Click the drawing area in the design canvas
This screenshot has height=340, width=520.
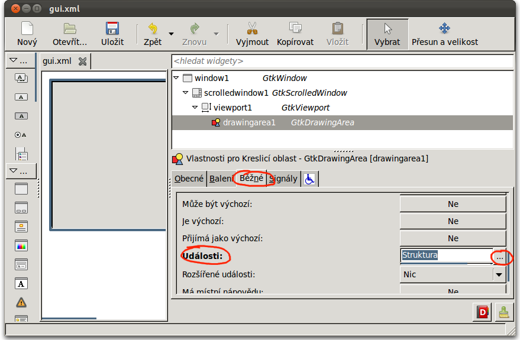click(x=109, y=154)
